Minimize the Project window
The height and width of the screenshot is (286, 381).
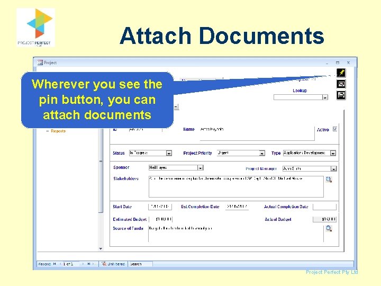click(x=327, y=62)
